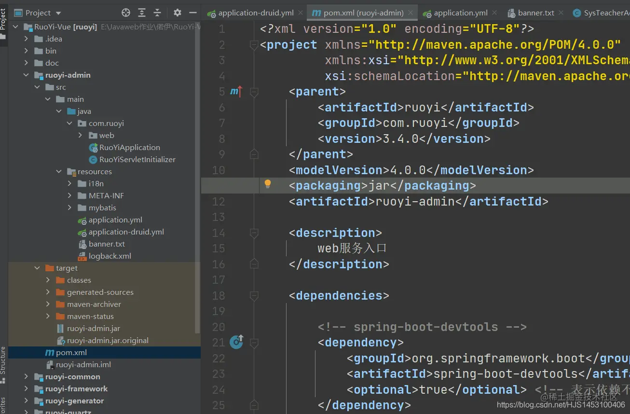The image size is (630, 414).
Task: Close the application-druid.yml tab
Action: tap(301, 13)
